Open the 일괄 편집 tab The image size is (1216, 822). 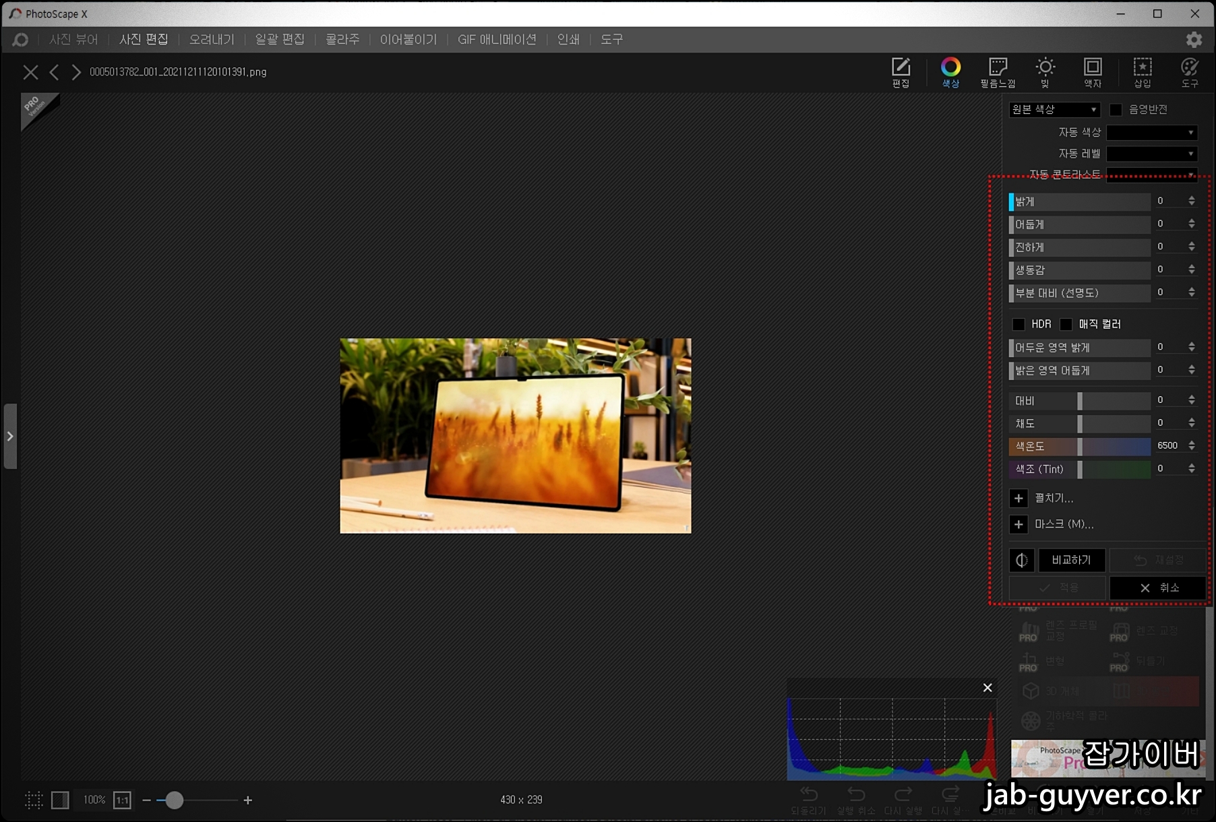[x=280, y=40]
